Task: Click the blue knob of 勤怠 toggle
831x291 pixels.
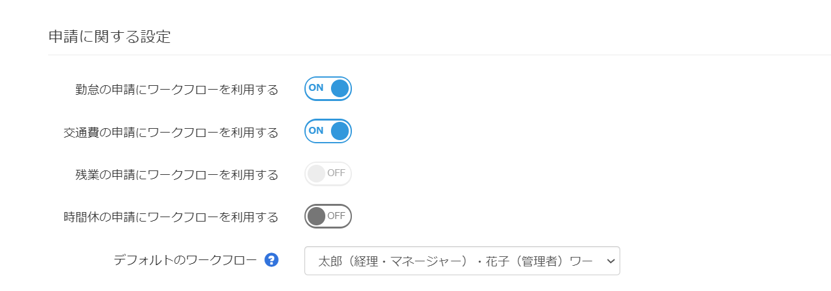Action: pos(340,88)
